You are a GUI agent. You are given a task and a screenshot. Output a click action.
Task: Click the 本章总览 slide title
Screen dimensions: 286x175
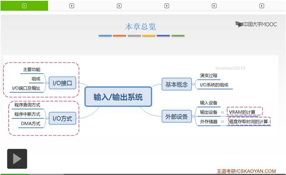pos(140,27)
